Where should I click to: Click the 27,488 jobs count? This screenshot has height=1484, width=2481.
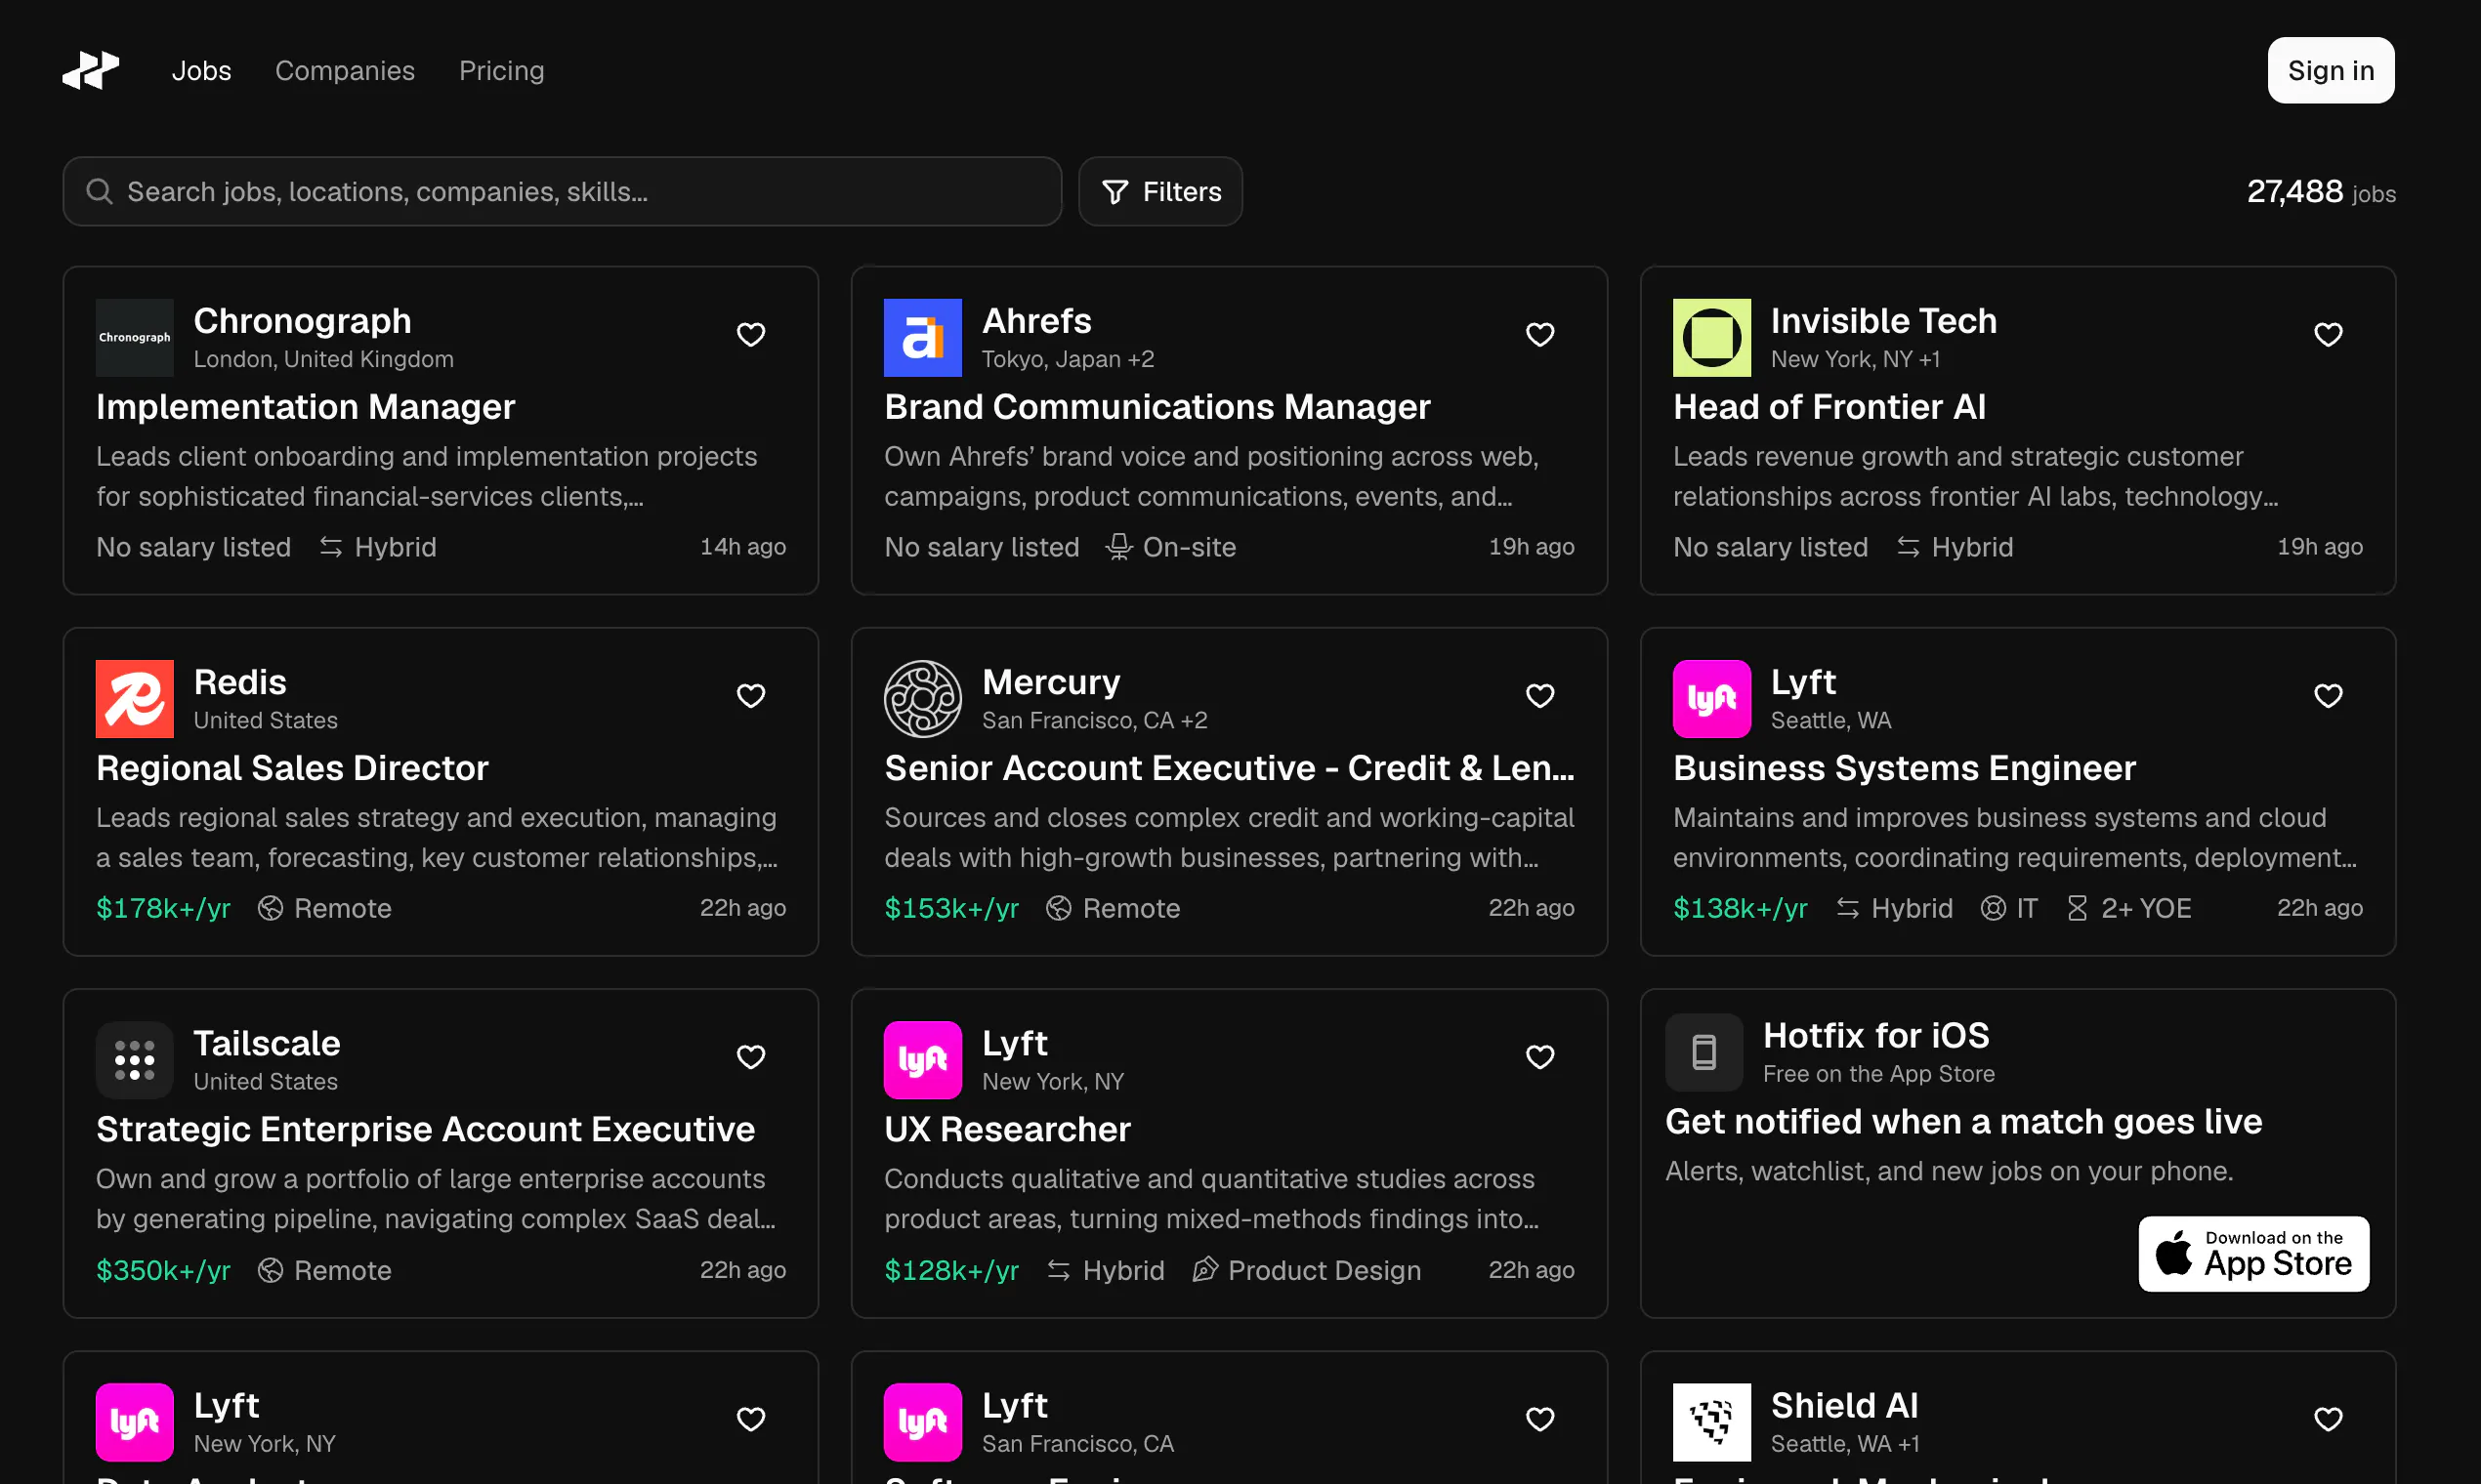tap(2321, 191)
